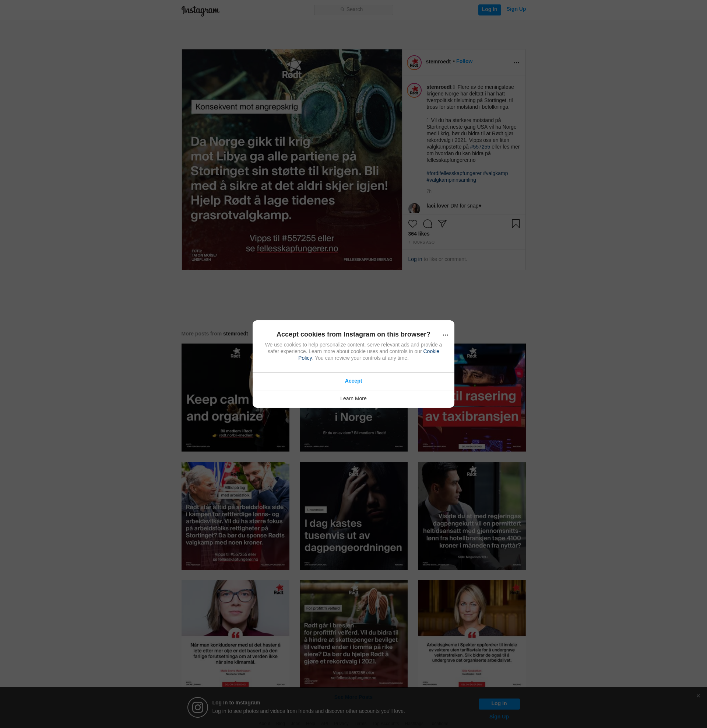Follow the stemroedt account

(464, 61)
